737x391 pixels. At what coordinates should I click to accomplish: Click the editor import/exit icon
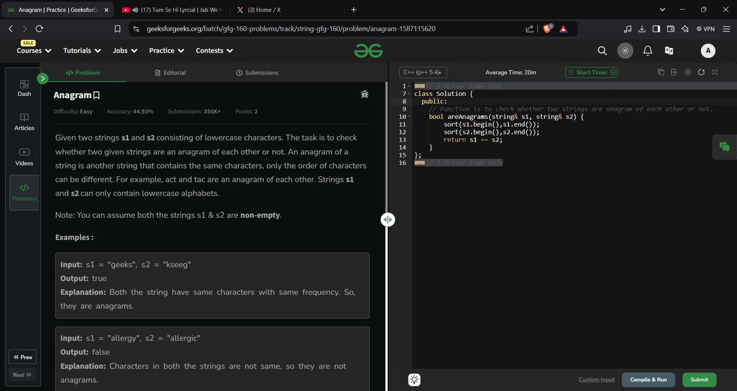pos(674,72)
